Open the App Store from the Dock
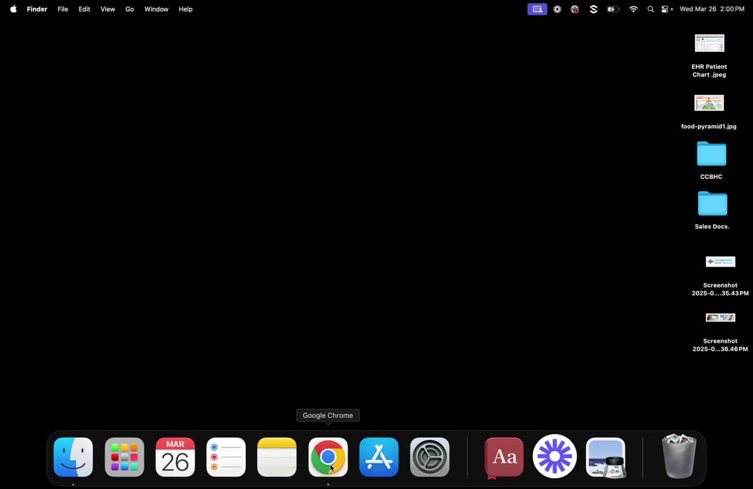Screen dimensions: 753x489 click(x=379, y=457)
